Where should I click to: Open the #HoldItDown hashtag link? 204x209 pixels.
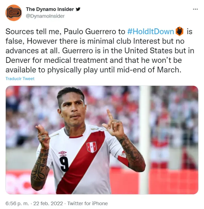pos(151,32)
